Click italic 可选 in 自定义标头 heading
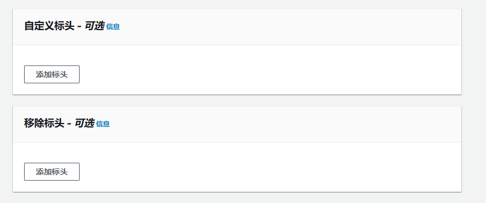 click(x=94, y=26)
